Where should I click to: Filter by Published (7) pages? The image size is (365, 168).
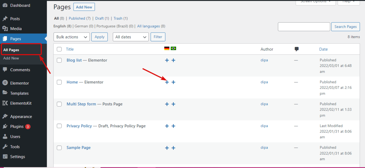coord(80,18)
